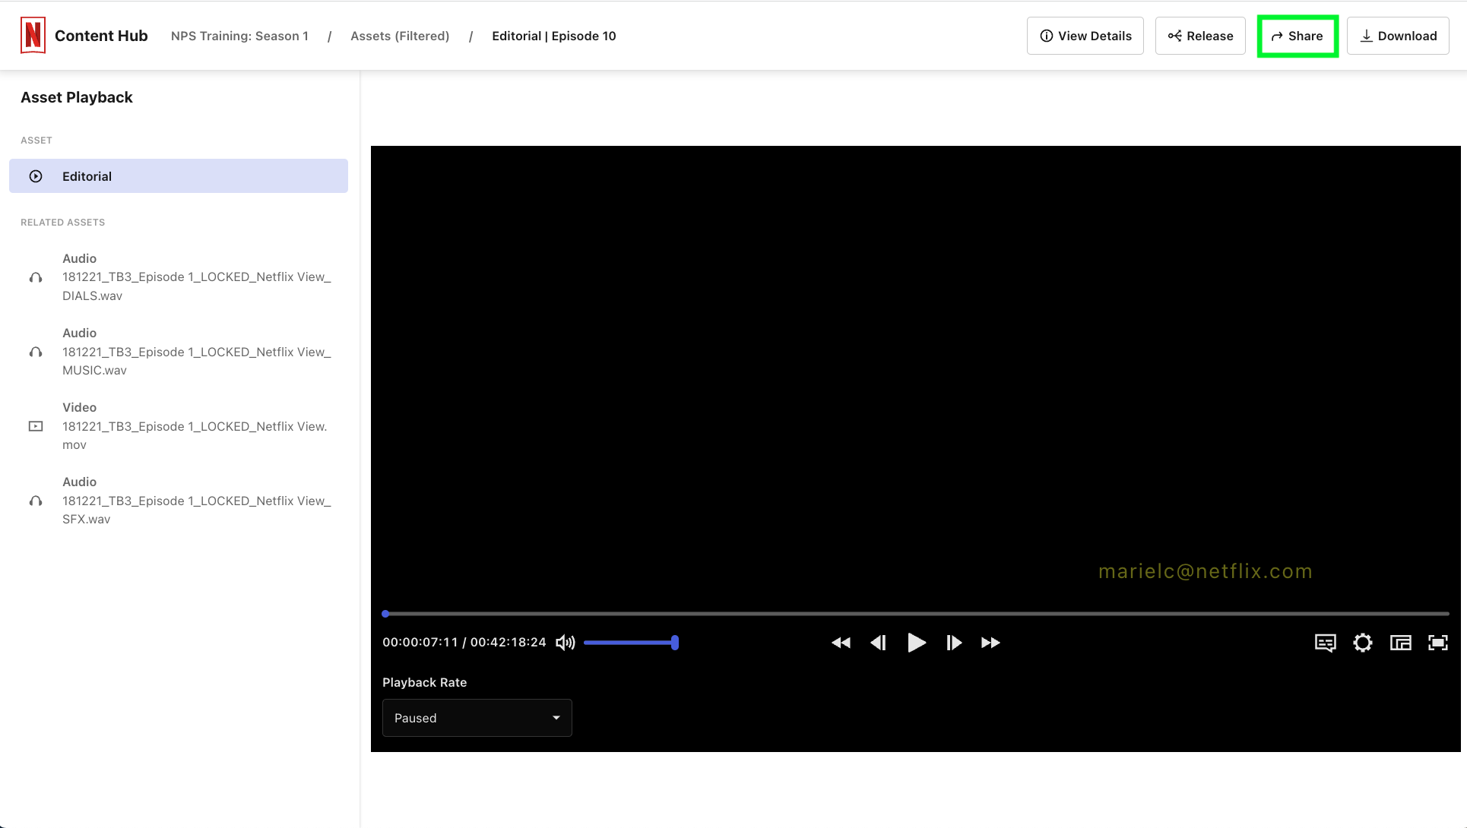
Task: Click the Netflix logo in the header
Action: click(33, 35)
